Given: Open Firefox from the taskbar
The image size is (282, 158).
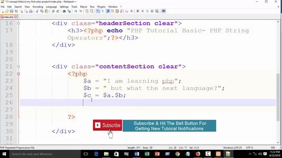Looking at the screenshot, I should pyautogui.click(x=198, y=154).
